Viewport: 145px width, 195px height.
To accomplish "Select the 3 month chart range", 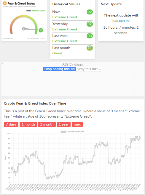I will tap(47, 124).
